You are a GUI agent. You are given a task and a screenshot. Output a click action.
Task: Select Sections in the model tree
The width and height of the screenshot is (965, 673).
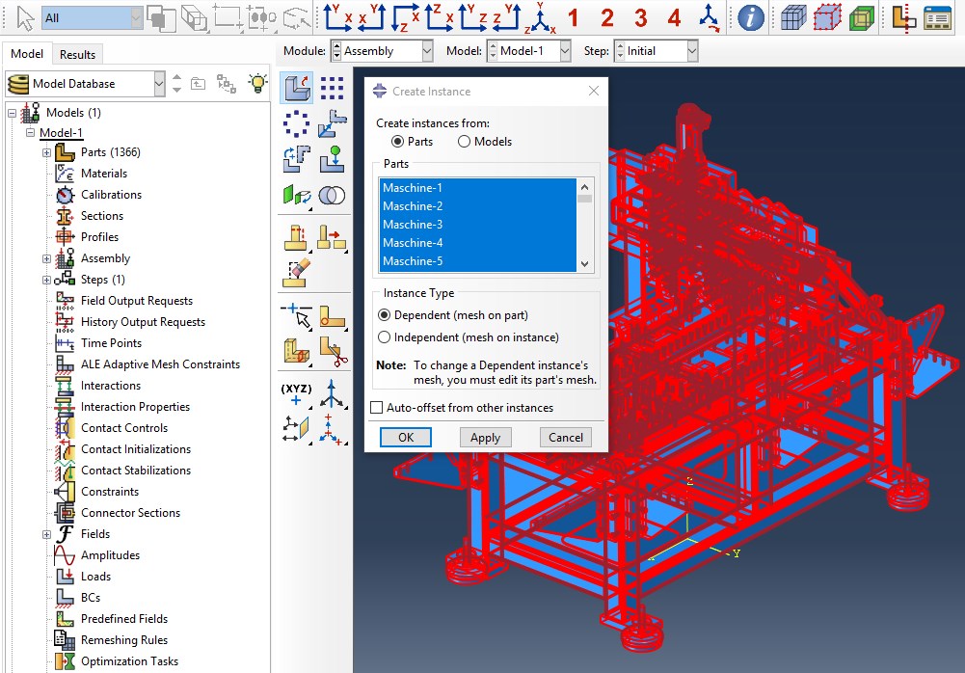(101, 216)
